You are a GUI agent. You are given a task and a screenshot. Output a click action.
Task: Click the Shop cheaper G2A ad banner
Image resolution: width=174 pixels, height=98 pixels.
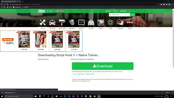click(x=8, y=41)
